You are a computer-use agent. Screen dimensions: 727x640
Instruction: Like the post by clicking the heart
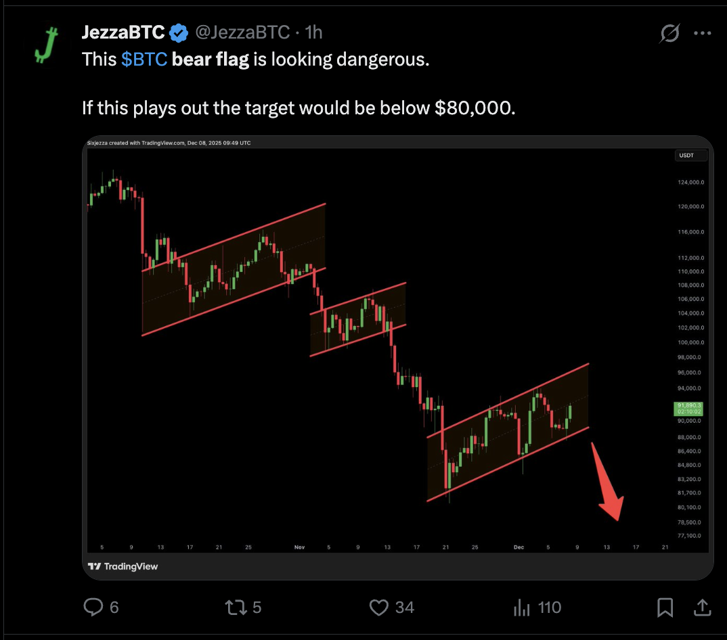pyautogui.click(x=378, y=607)
